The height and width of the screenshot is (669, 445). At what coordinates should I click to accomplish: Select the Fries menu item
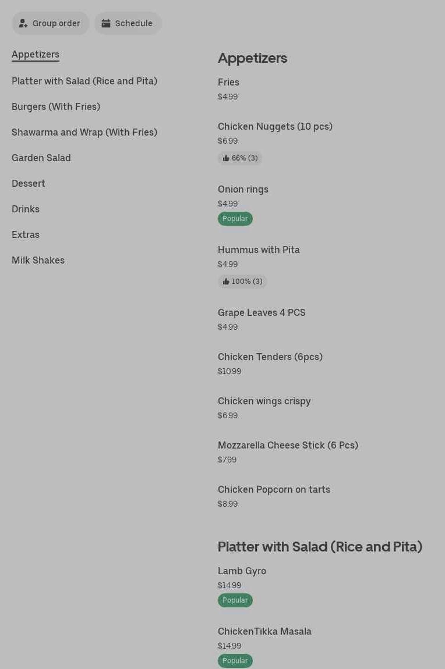(x=228, y=83)
